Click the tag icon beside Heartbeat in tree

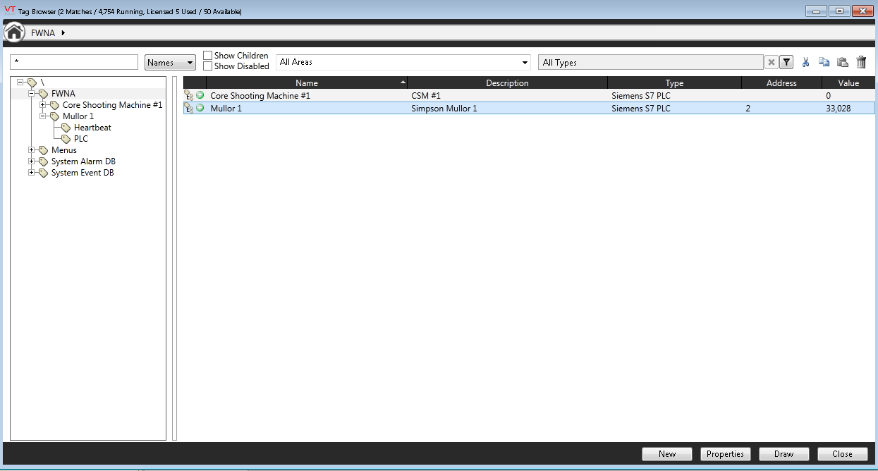pos(66,128)
